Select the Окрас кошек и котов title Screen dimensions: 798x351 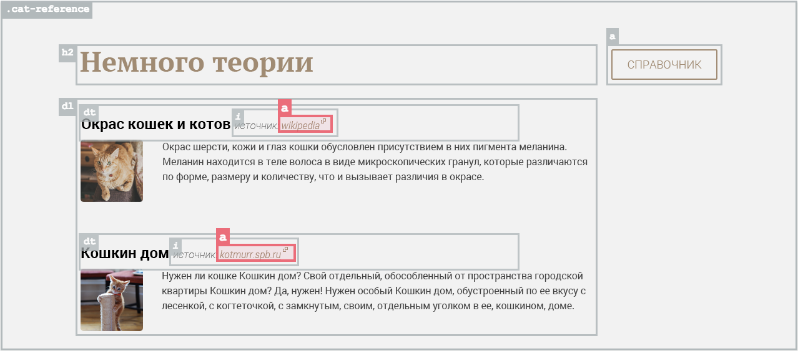pos(156,125)
